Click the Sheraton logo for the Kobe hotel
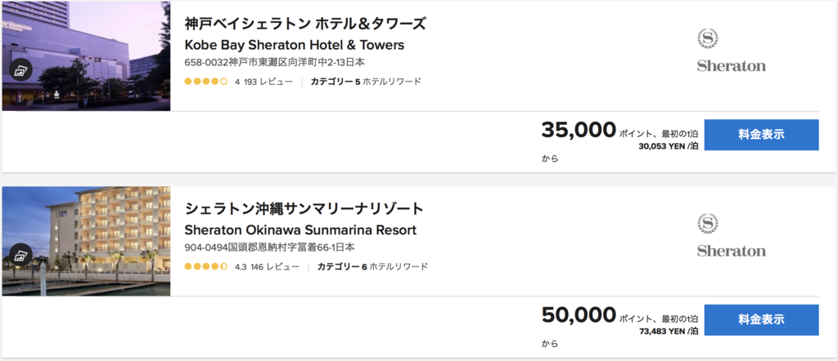This screenshot has width=838, height=361. pos(731,51)
